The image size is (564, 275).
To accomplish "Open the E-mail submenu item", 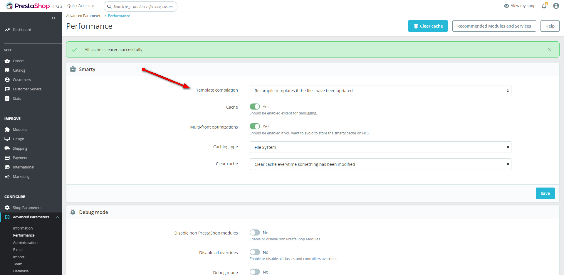I will 18,250.
